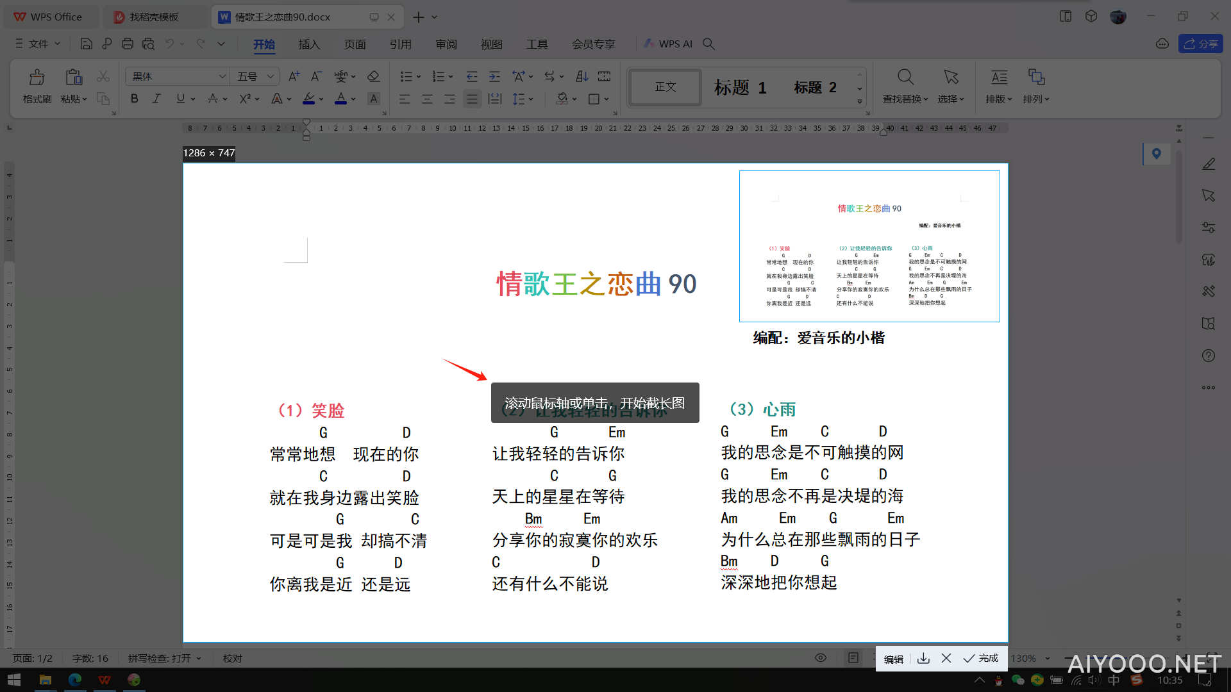Click the text highlight color swatch

coord(309,99)
